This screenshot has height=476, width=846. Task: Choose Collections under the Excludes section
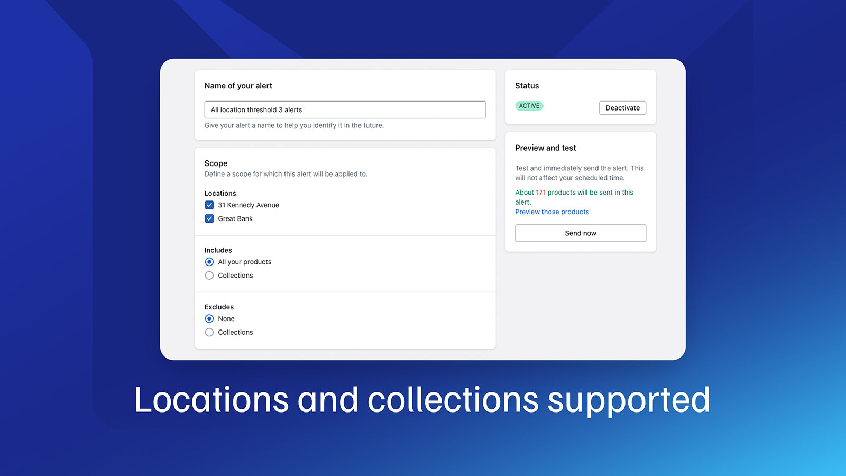point(209,332)
